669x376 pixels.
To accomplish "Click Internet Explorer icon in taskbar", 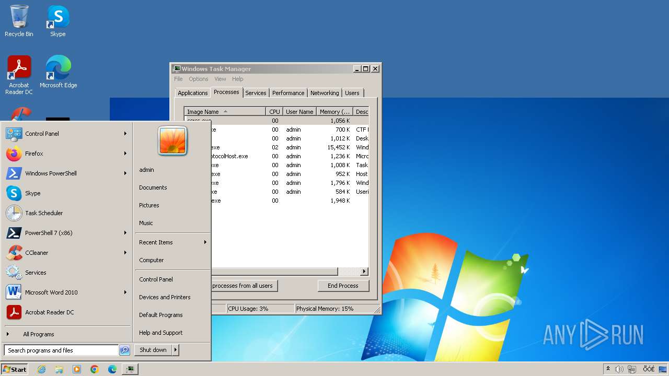I will pos(41,369).
